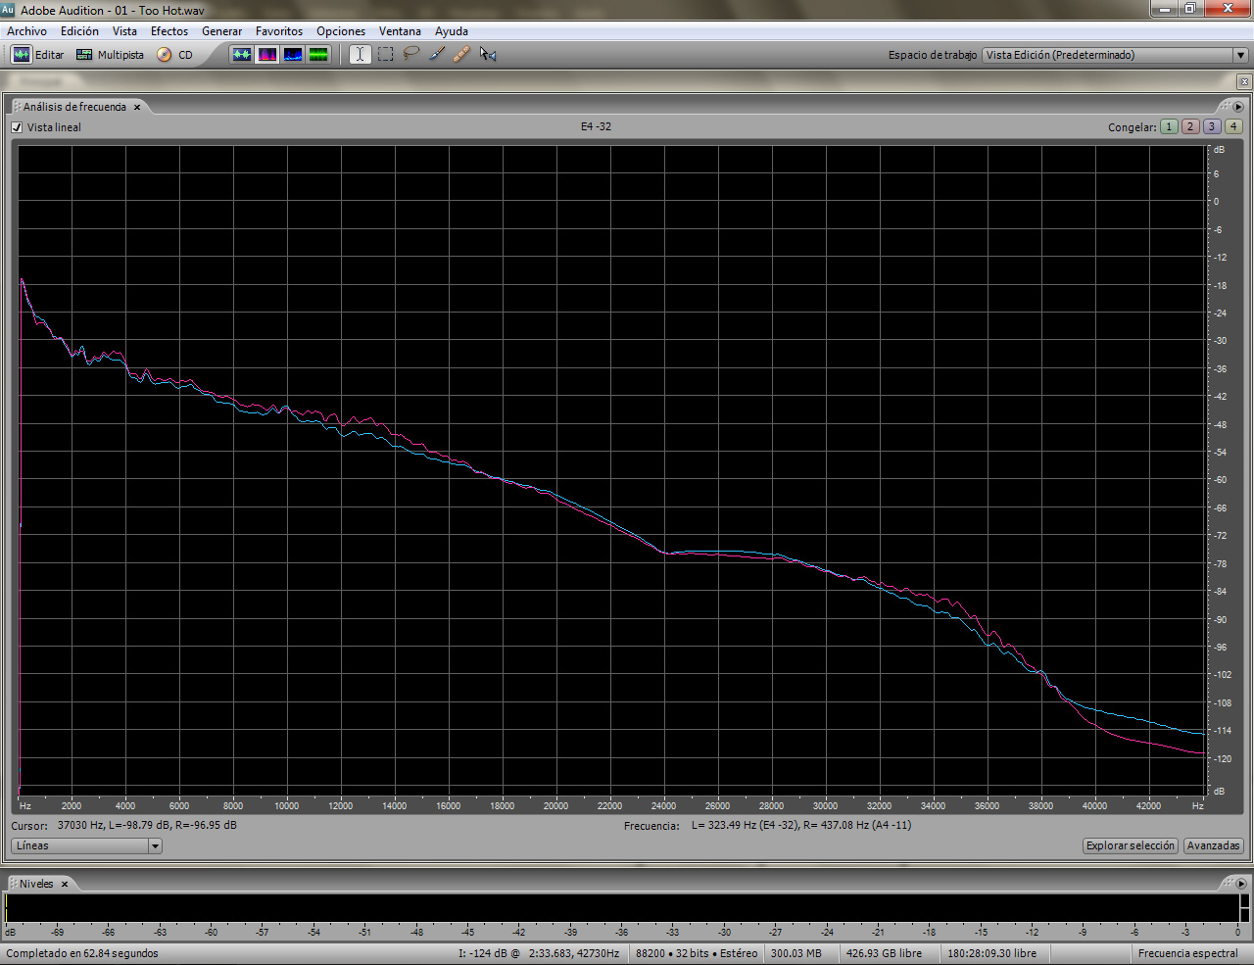Open the Espacio de trabajo dropdown
The image size is (1254, 965).
(1115, 55)
